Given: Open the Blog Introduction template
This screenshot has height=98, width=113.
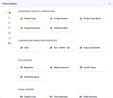Looking at the screenshot, I should [61, 67].
